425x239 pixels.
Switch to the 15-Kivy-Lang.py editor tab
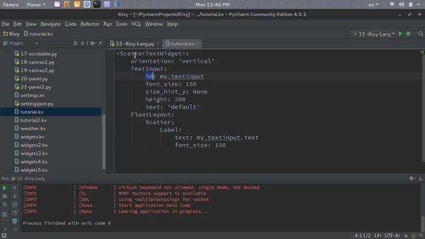click(133, 44)
